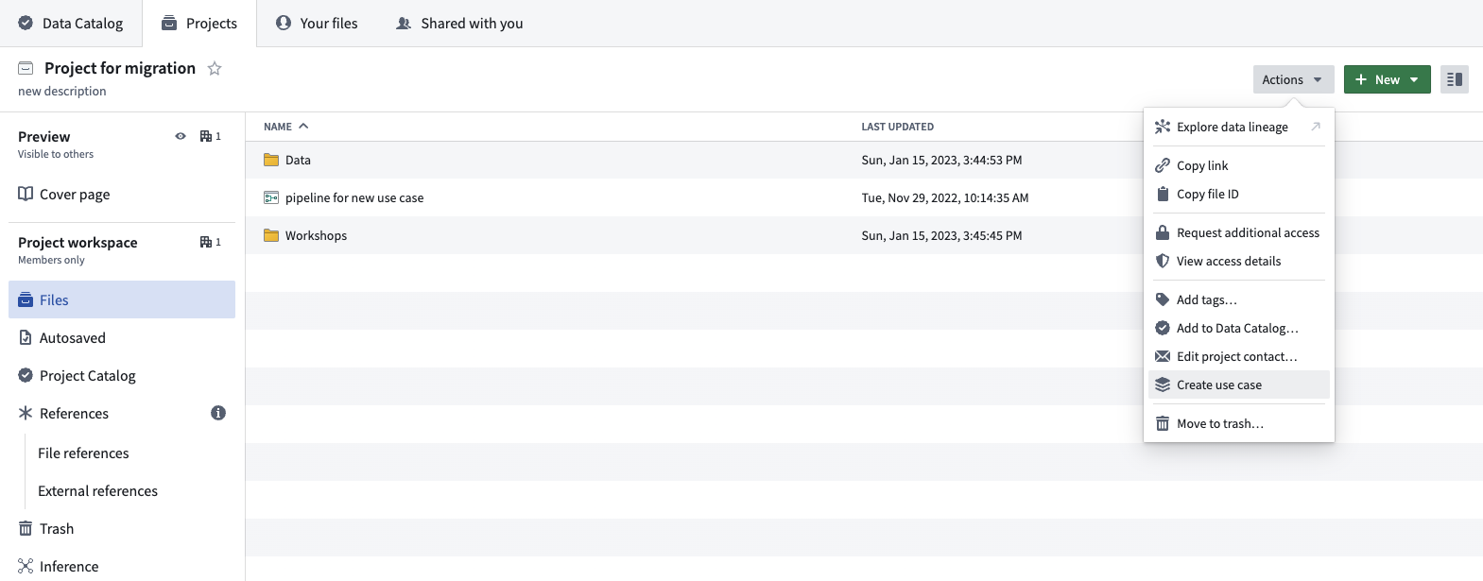Open the Data folder row name
This screenshot has height=581, width=1483.
[298, 160]
